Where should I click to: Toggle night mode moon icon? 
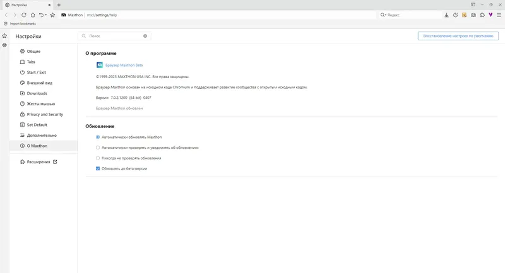(455, 15)
